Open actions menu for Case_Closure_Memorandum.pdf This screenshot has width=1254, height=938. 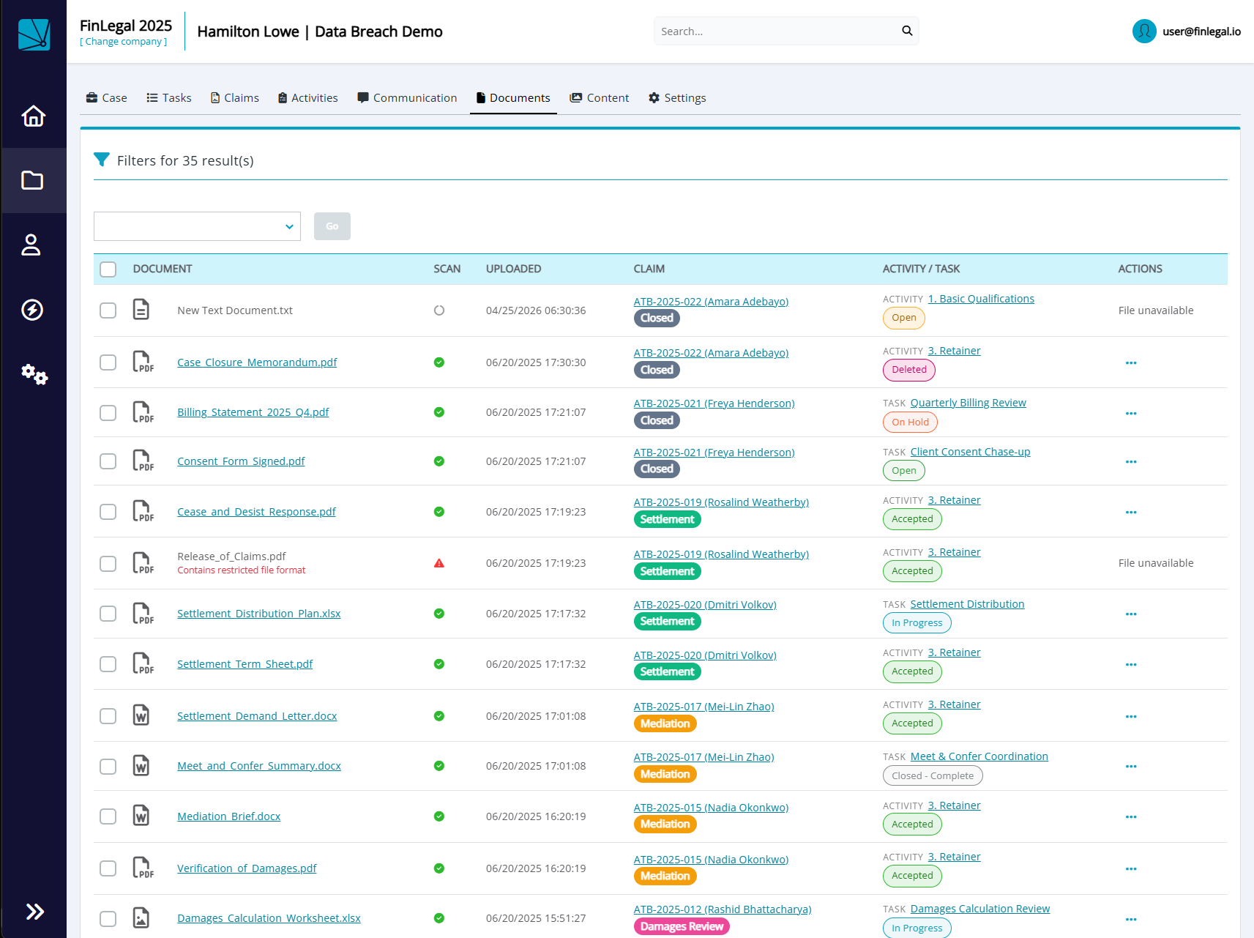(x=1131, y=363)
